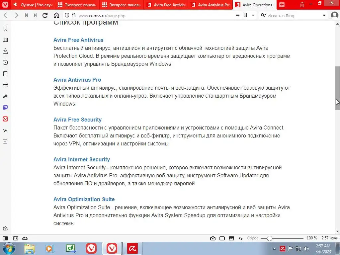Open the Avira Free Antivirus link
Image resolution: width=340 pixels, height=255 pixels.
coord(78,40)
